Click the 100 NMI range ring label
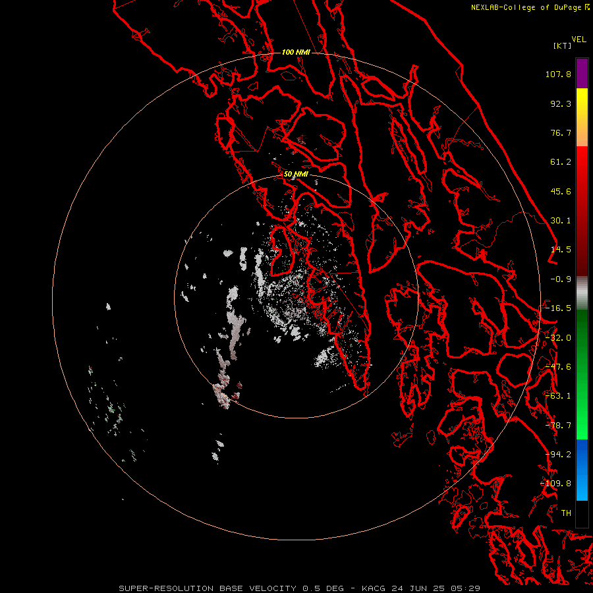This screenshot has width=593, height=593. coord(296,52)
